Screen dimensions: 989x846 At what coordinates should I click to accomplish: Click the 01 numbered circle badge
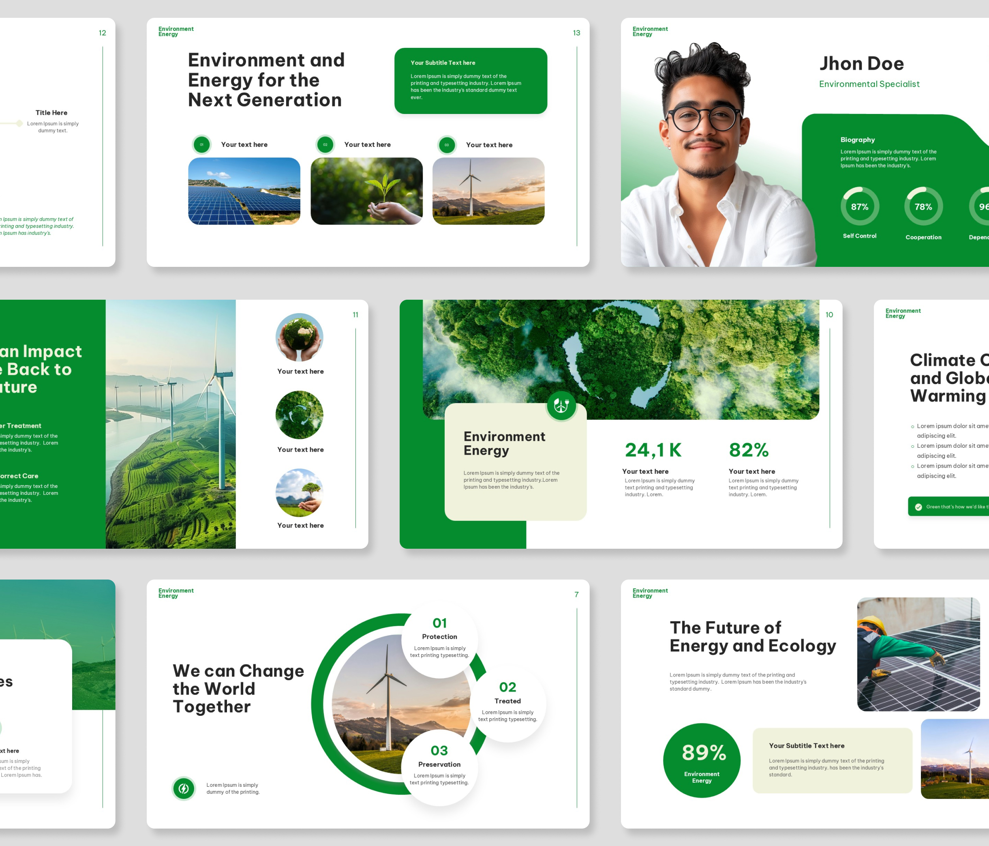[x=201, y=144]
